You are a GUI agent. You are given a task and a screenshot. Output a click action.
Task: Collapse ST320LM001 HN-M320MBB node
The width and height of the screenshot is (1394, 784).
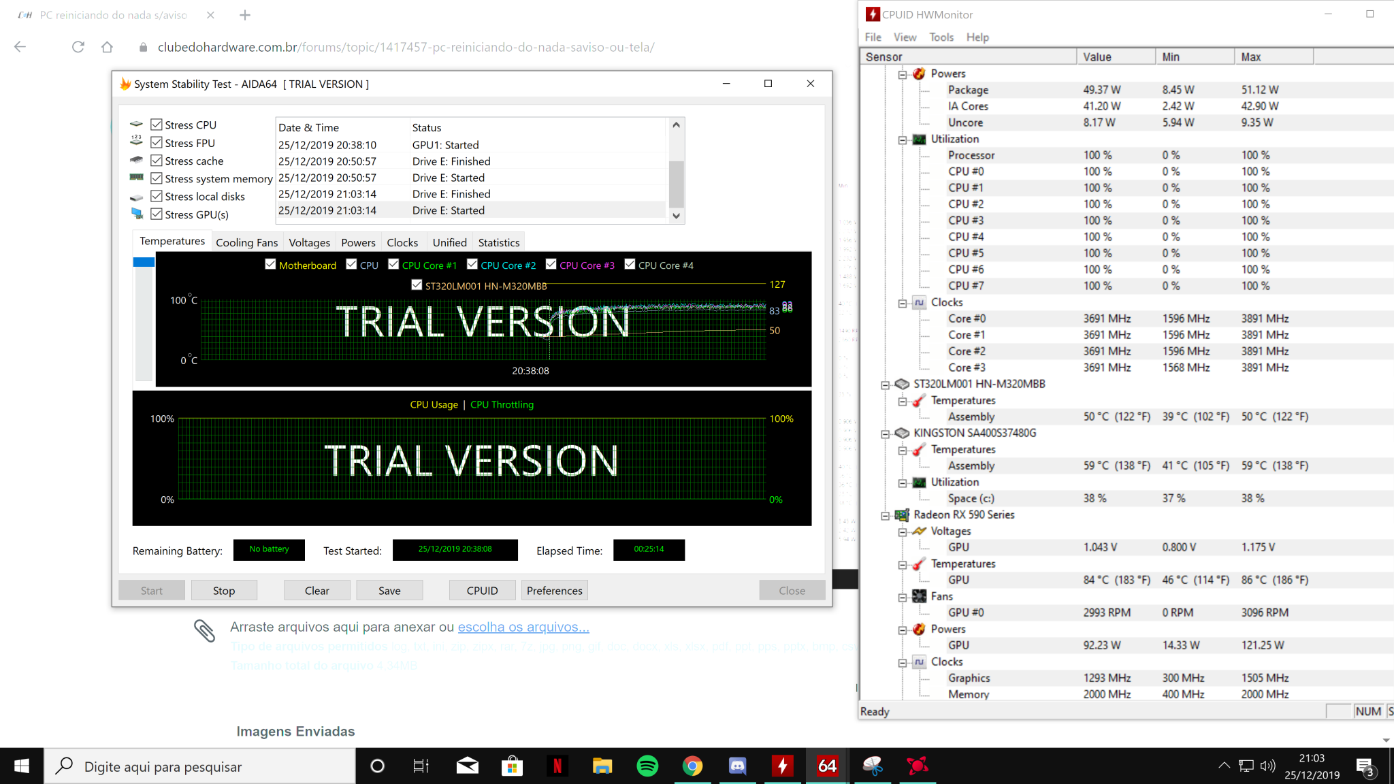886,385
